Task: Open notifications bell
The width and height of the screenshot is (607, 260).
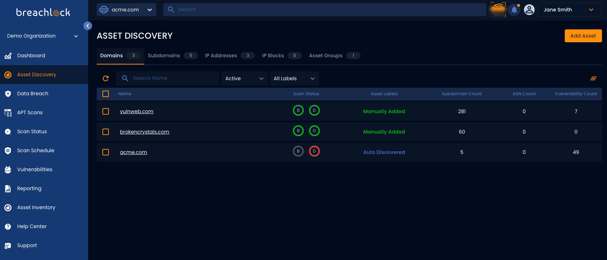Action: (x=514, y=10)
